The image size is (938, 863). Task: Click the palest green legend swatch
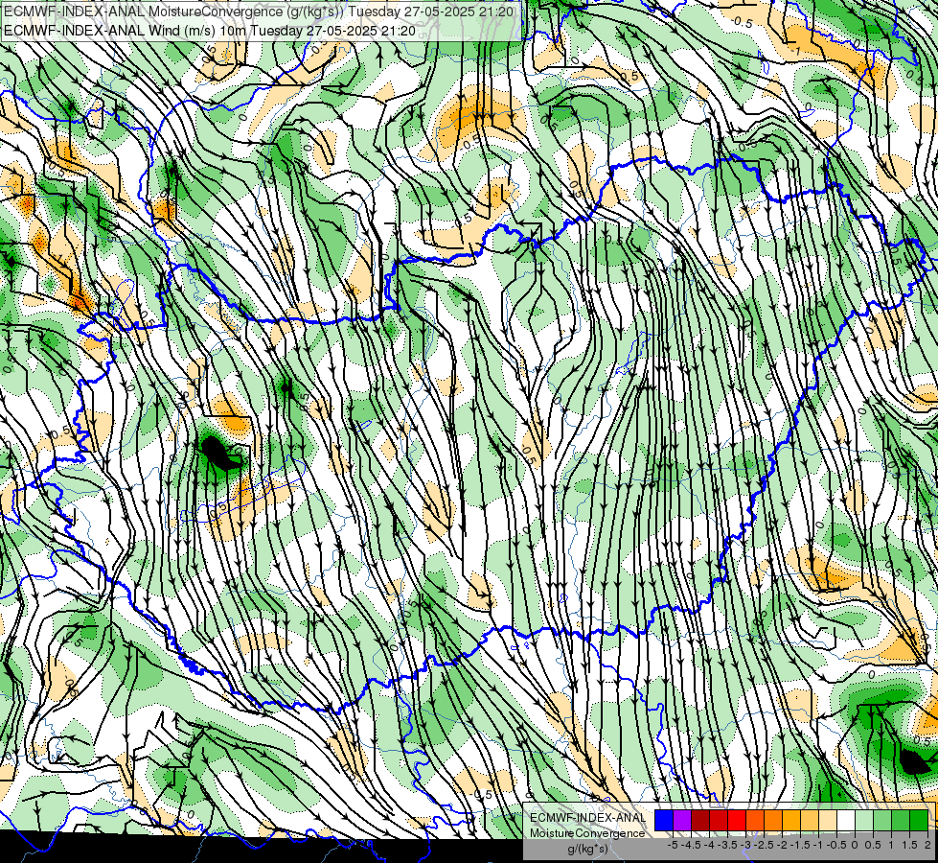(864, 821)
